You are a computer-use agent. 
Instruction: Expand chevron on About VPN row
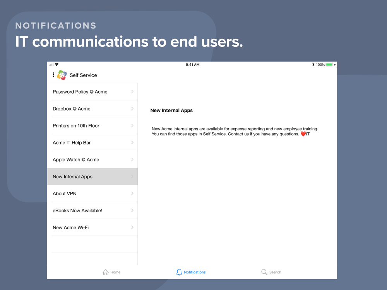(132, 194)
